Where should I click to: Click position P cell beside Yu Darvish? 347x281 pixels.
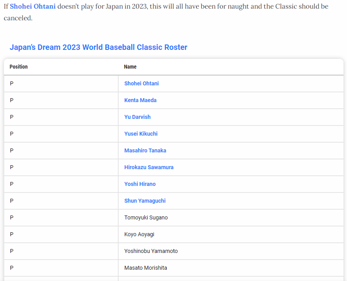[61, 117]
